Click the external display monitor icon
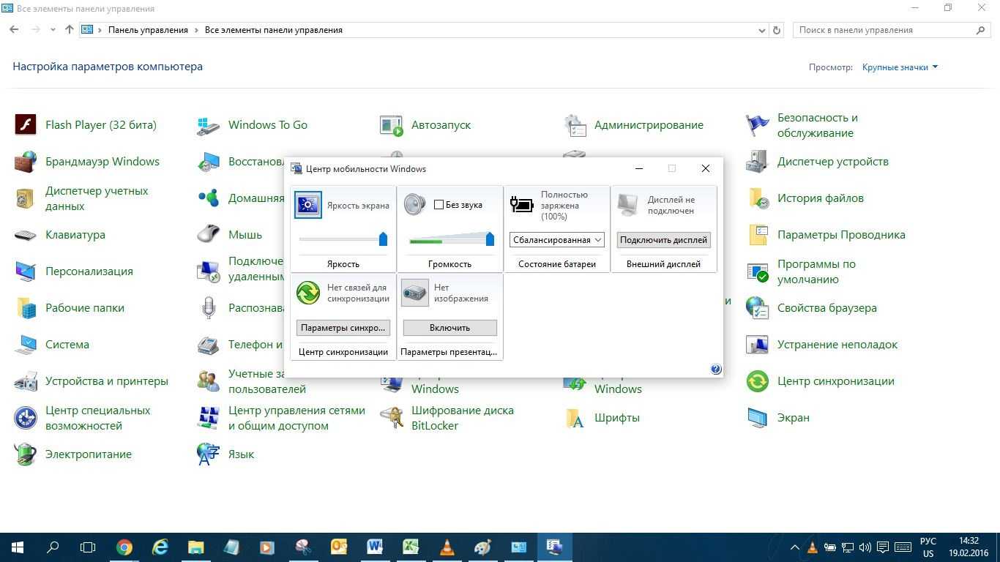Image resolution: width=1000 pixels, height=562 pixels. click(x=628, y=205)
